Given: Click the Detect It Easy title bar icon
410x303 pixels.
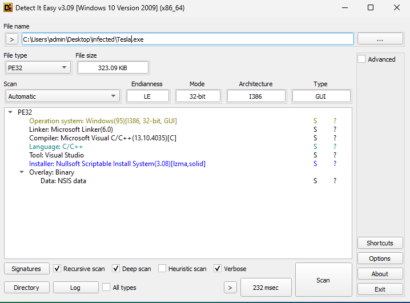Looking at the screenshot, I should [x=8, y=8].
